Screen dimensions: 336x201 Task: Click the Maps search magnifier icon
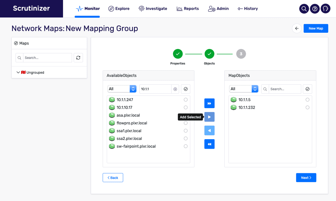click(x=20, y=58)
